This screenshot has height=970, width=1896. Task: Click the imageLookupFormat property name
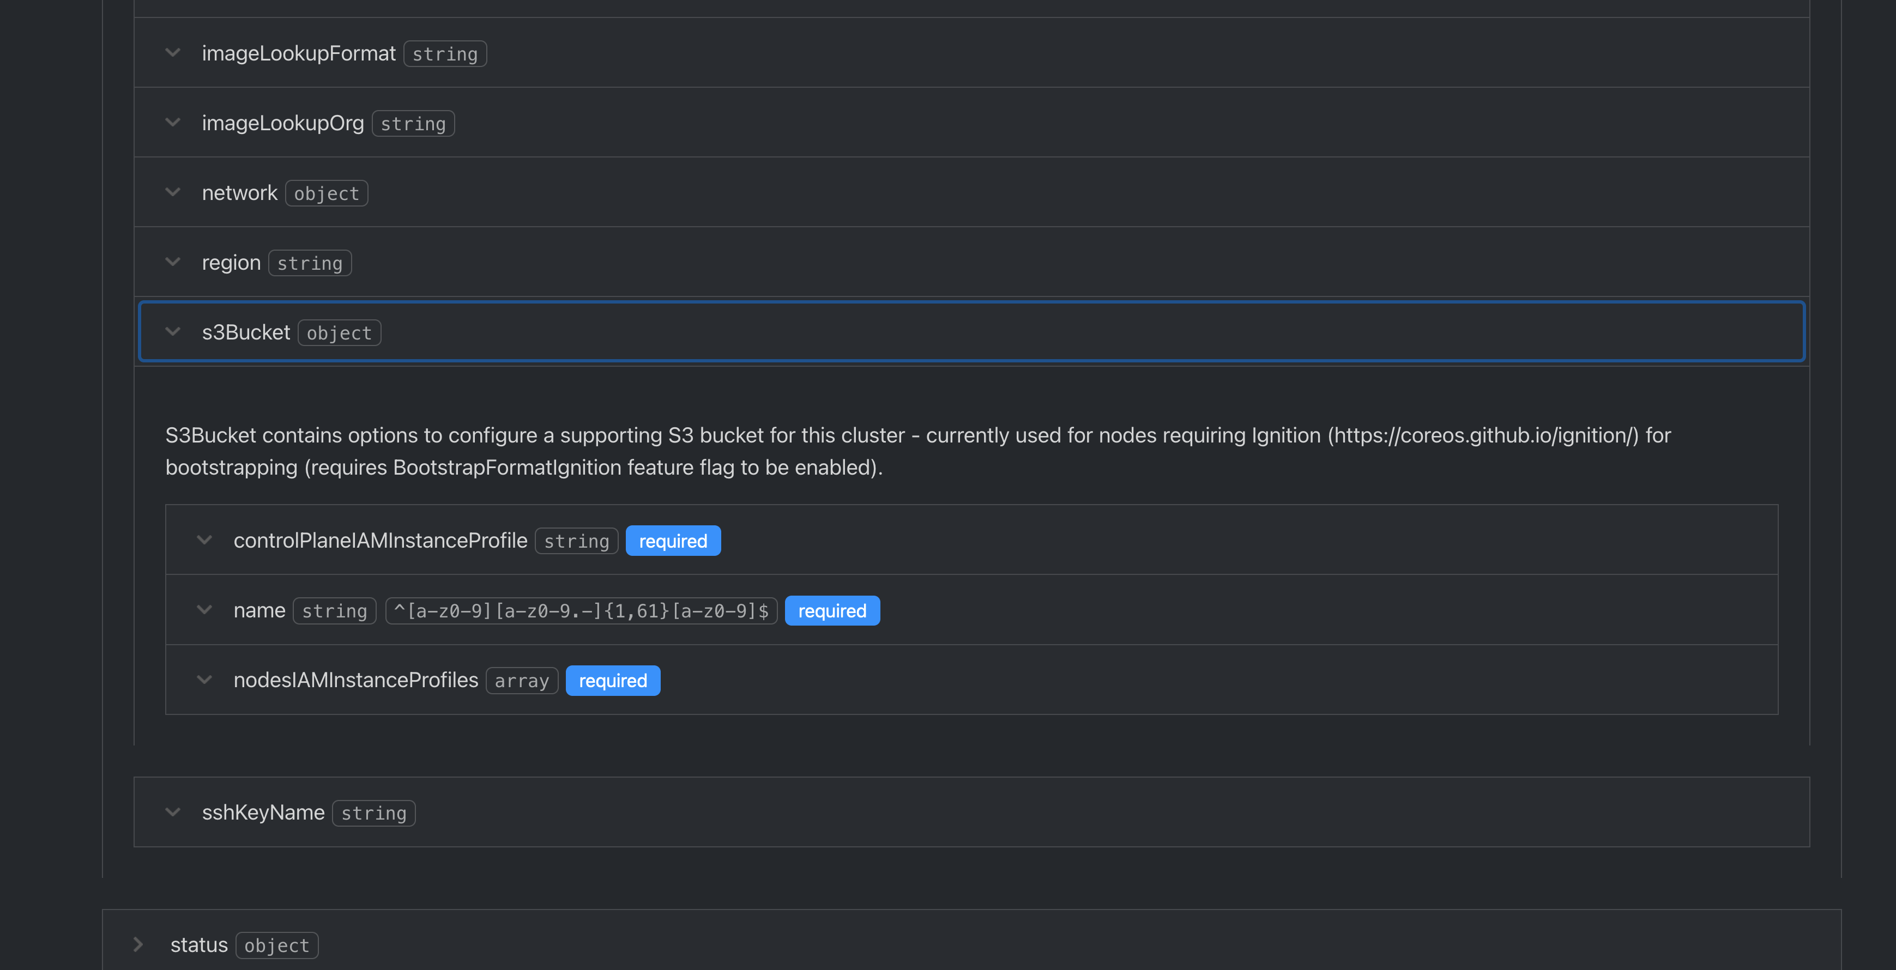coord(298,54)
